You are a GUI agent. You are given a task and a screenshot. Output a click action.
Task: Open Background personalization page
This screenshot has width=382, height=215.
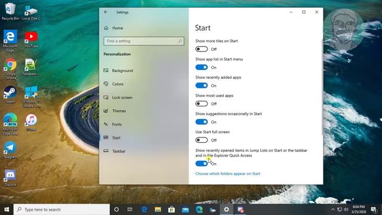(x=118, y=70)
